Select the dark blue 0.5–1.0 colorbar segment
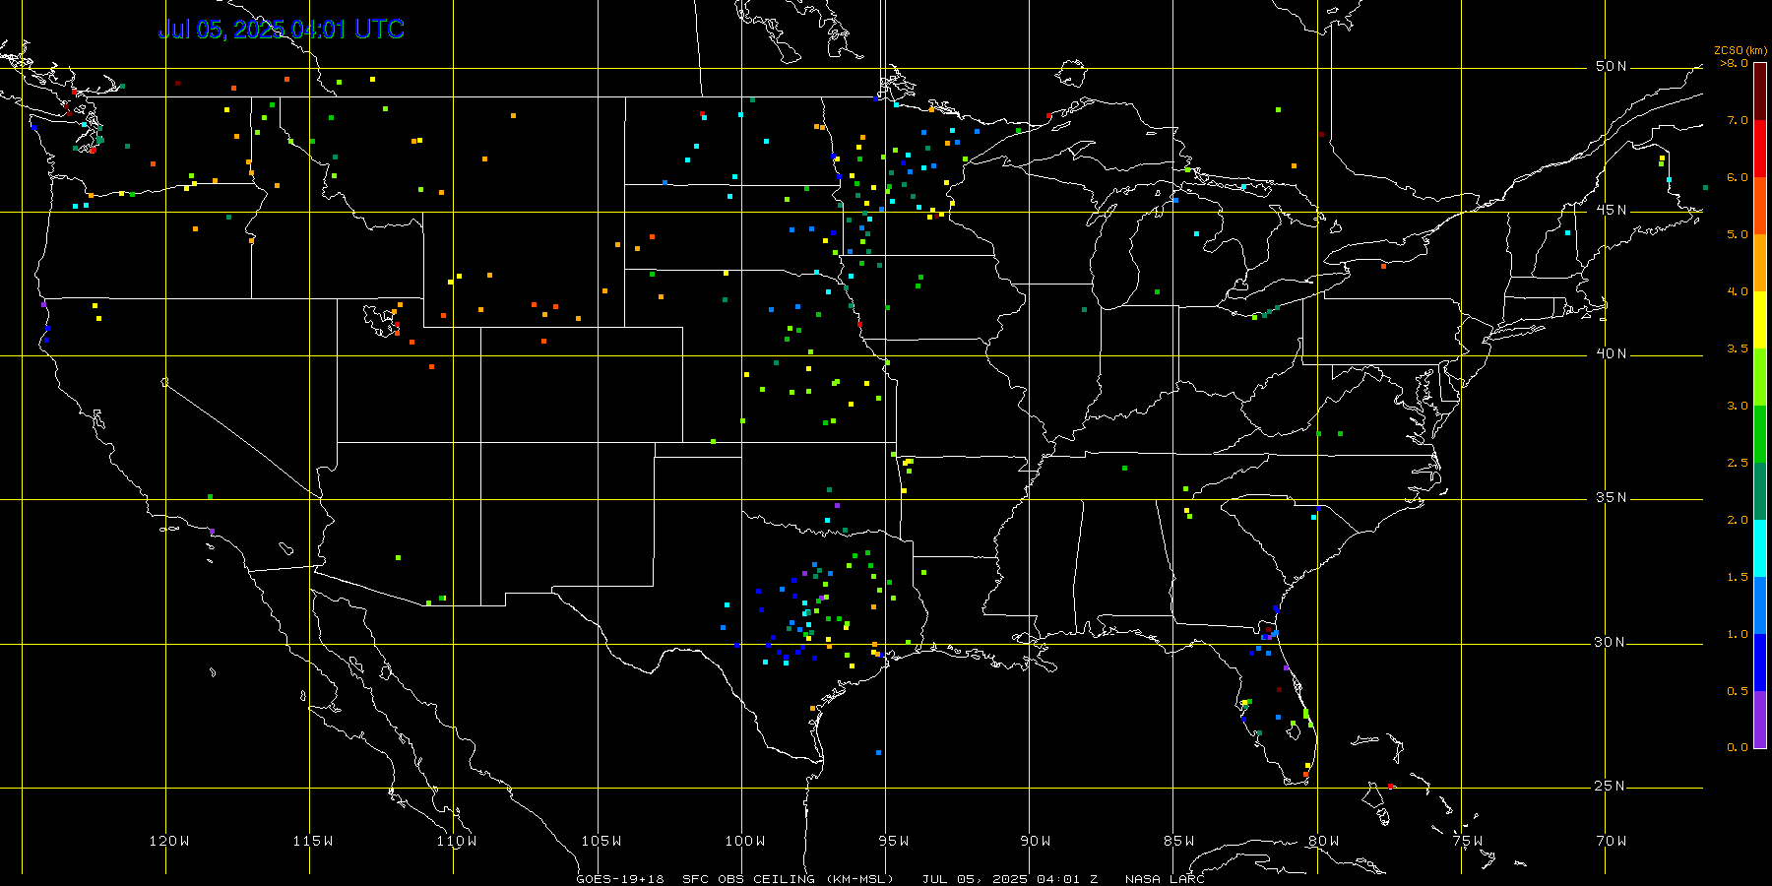This screenshot has width=1772, height=886. (1760, 663)
